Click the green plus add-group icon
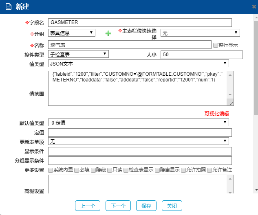This screenshot has height=215, width=258. point(108,33)
